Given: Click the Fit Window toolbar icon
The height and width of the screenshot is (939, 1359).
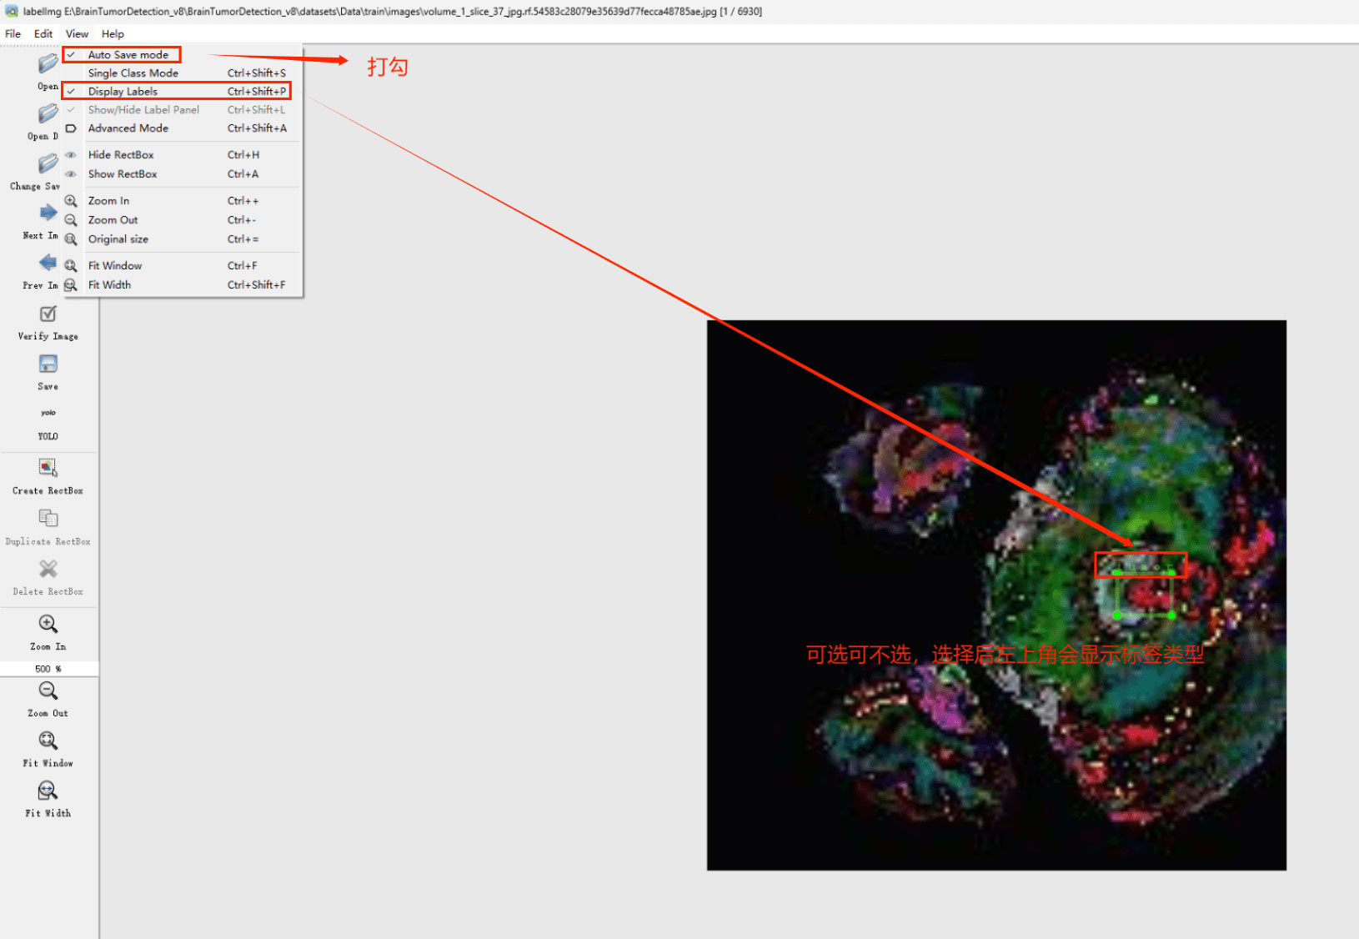Looking at the screenshot, I should (x=48, y=741).
